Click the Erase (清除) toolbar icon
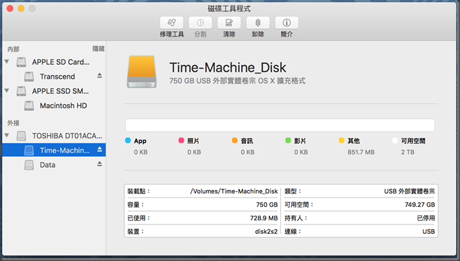The width and height of the screenshot is (460, 261). pyautogui.click(x=229, y=23)
